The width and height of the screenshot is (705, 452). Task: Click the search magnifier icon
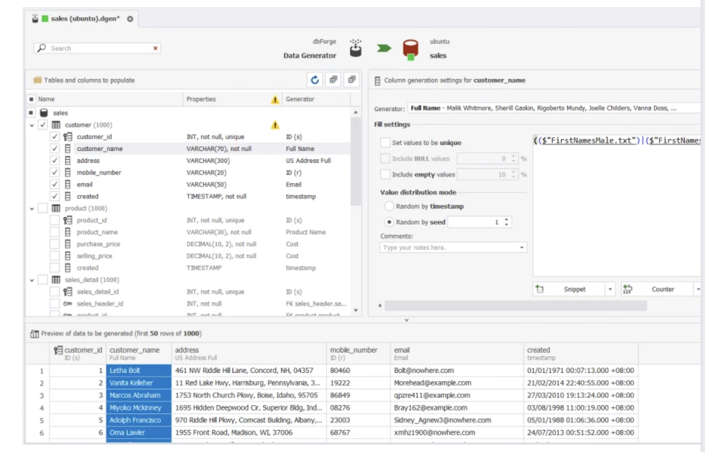tap(42, 48)
